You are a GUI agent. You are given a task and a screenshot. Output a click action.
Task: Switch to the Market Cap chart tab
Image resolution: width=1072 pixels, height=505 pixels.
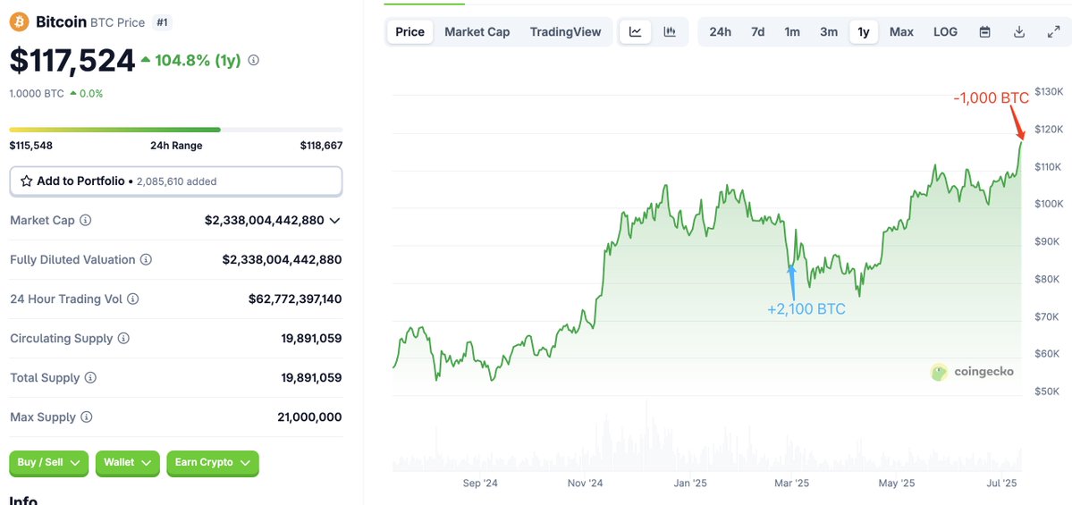pyautogui.click(x=477, y=31)
